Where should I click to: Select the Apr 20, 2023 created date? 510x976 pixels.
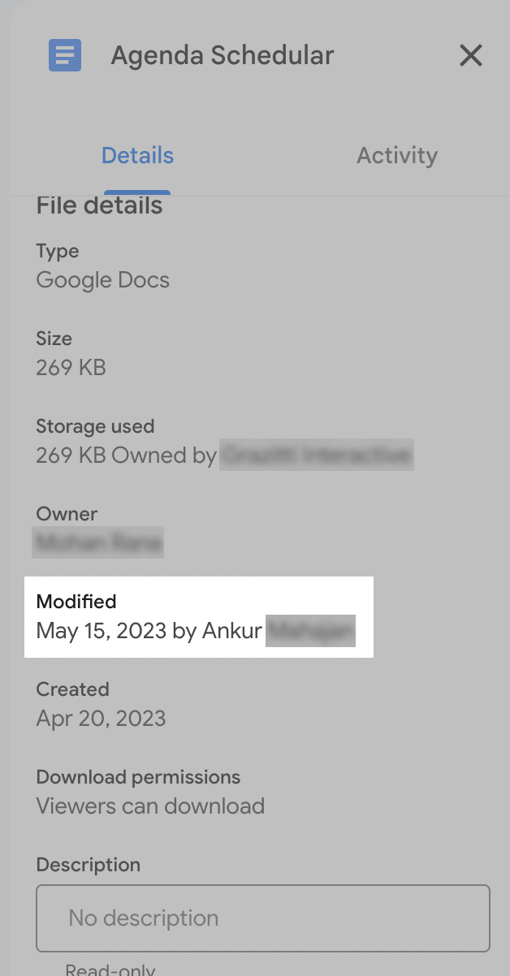pos(101,719)
